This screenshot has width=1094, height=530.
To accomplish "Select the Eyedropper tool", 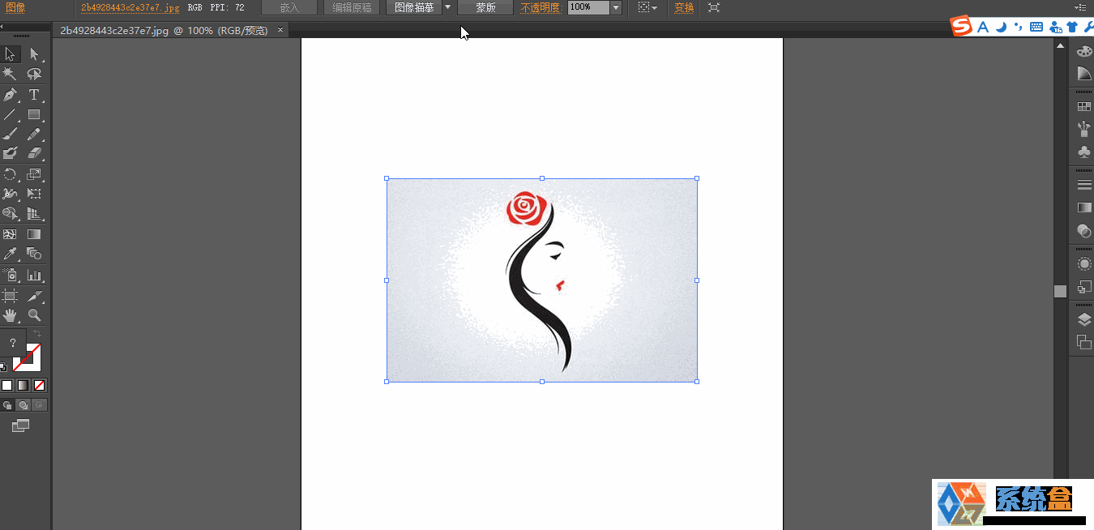I will tap(11, 254).
